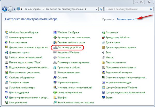Click the refresh button beside the address bar
The width and height of the screenshot is (155, 107).
[101, 9]
